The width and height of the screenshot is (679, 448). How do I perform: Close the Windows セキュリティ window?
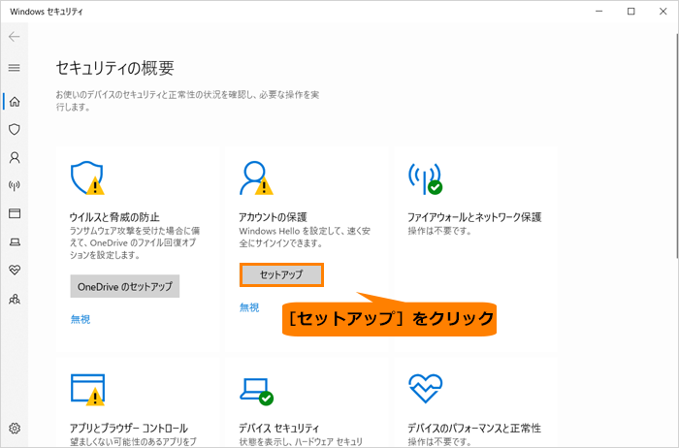pyautogui.click(x=663, y=12)
